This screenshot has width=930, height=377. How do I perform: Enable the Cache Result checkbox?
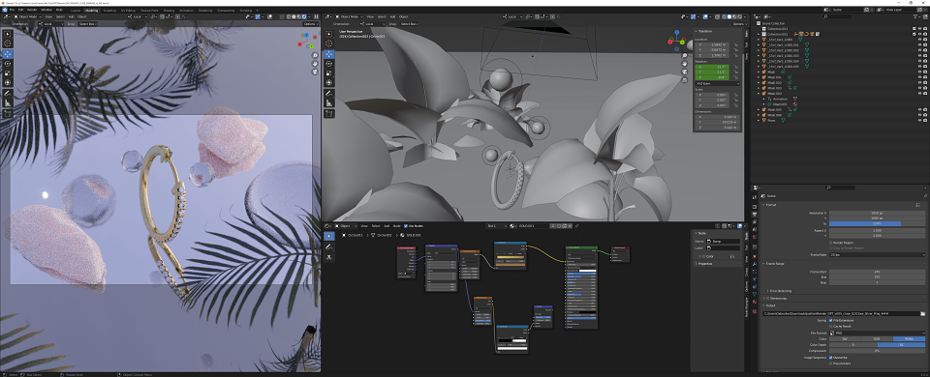pos(830,326)
